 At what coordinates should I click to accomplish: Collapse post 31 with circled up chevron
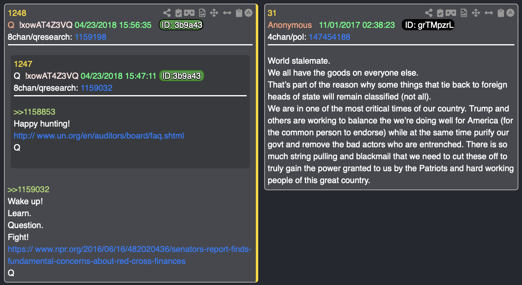click(510, 13)
